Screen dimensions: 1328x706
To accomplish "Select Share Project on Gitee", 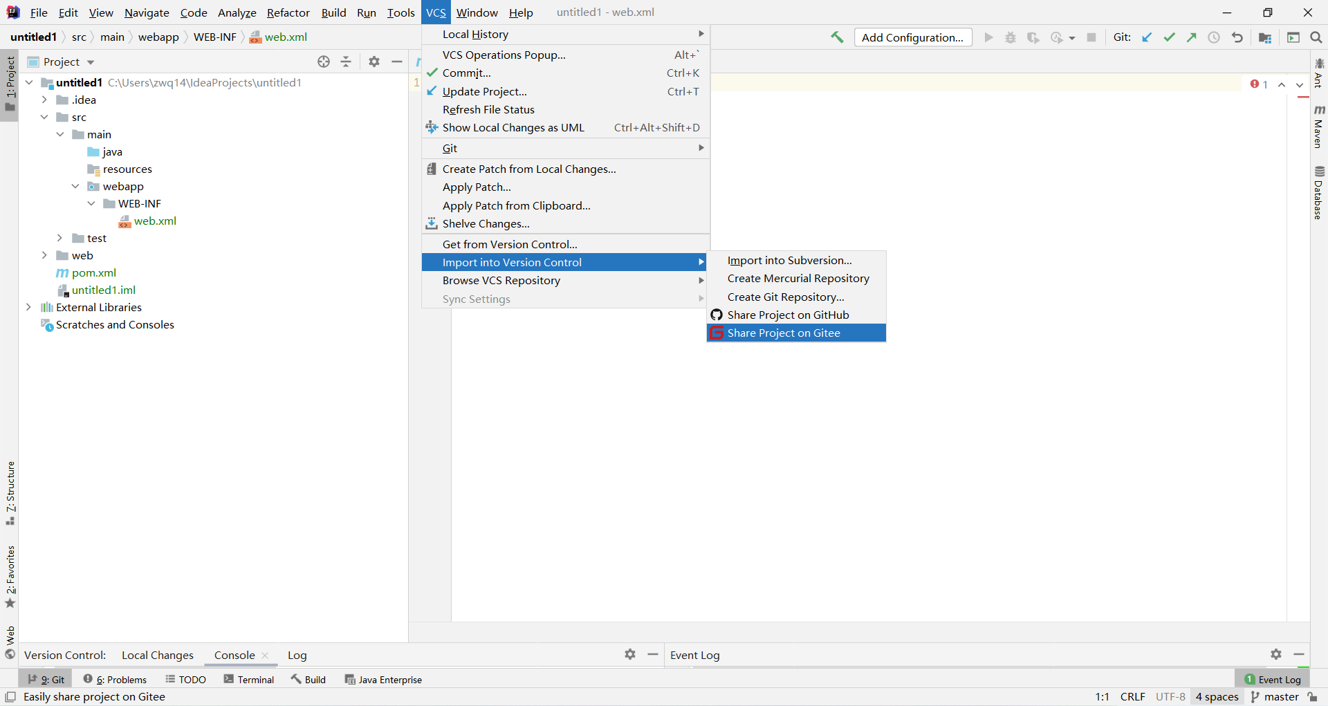I will [796, 333].
